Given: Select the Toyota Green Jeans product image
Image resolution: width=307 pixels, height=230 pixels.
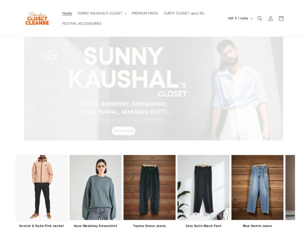Looking at the screenshot, I should tap(150, 187).
